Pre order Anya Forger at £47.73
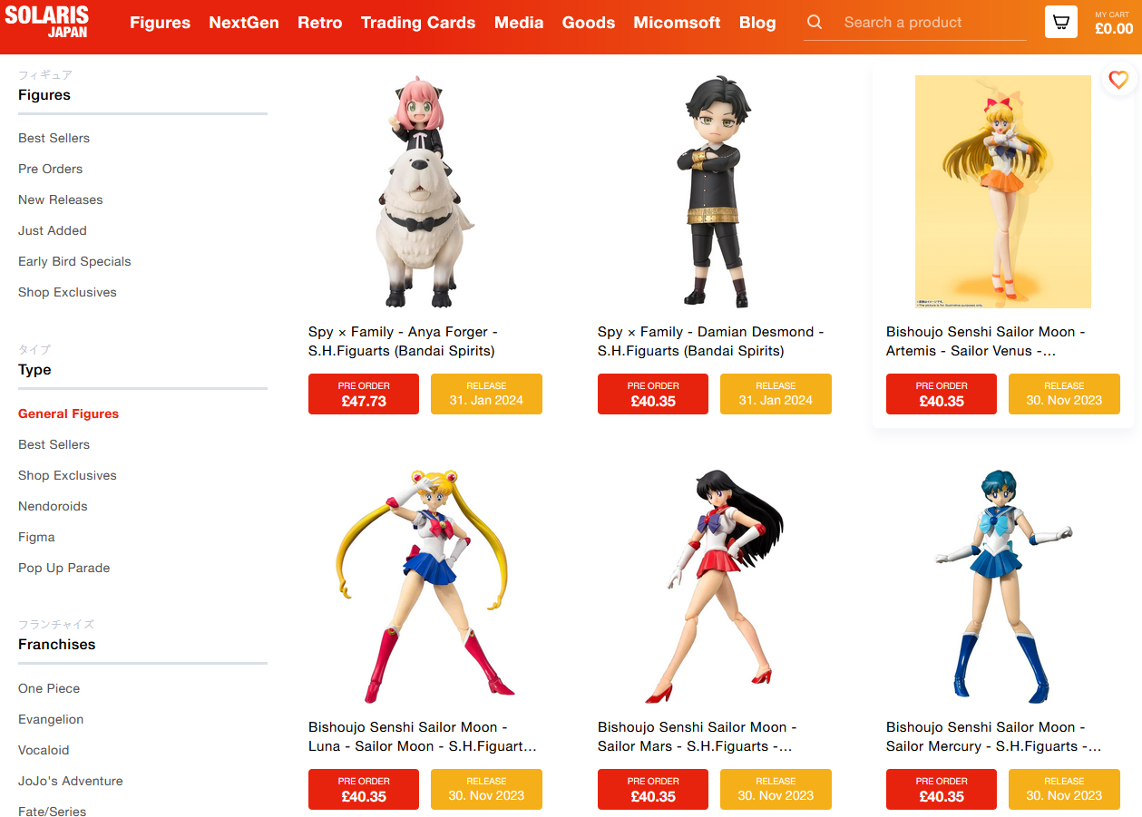 pos(364,394)
